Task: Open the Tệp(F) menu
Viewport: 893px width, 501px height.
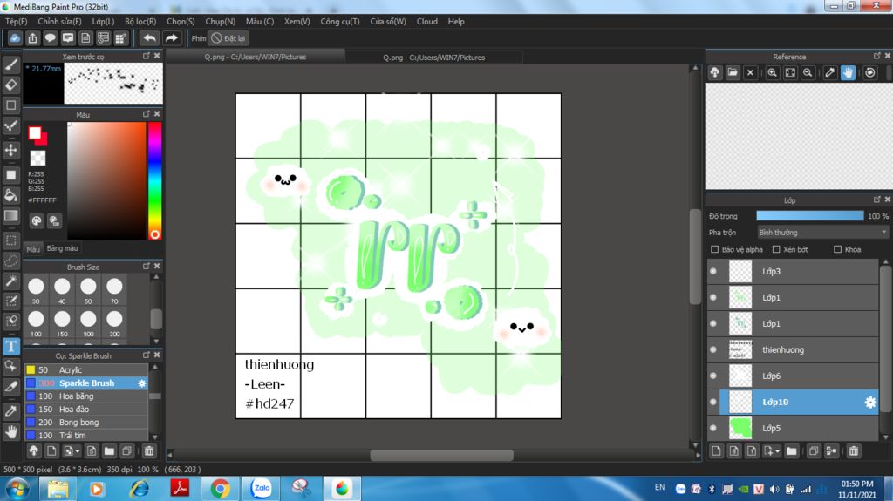Action: (17, 21)
